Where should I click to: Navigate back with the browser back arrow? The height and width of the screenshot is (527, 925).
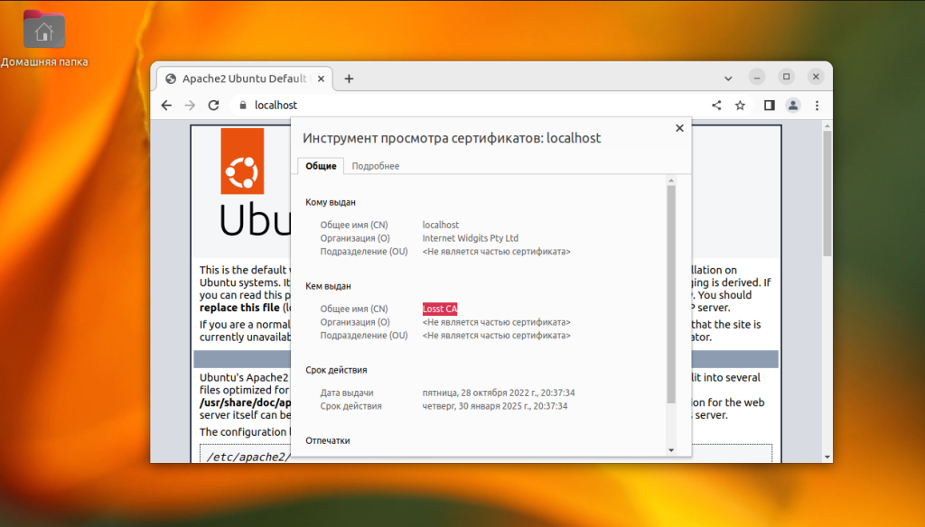[166, 106]
